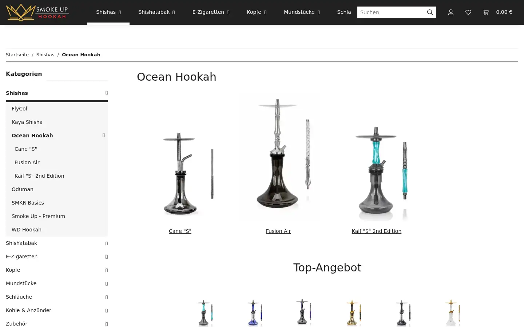
Task: Click the Fusion Air hookah image
Action: (278, 158)
